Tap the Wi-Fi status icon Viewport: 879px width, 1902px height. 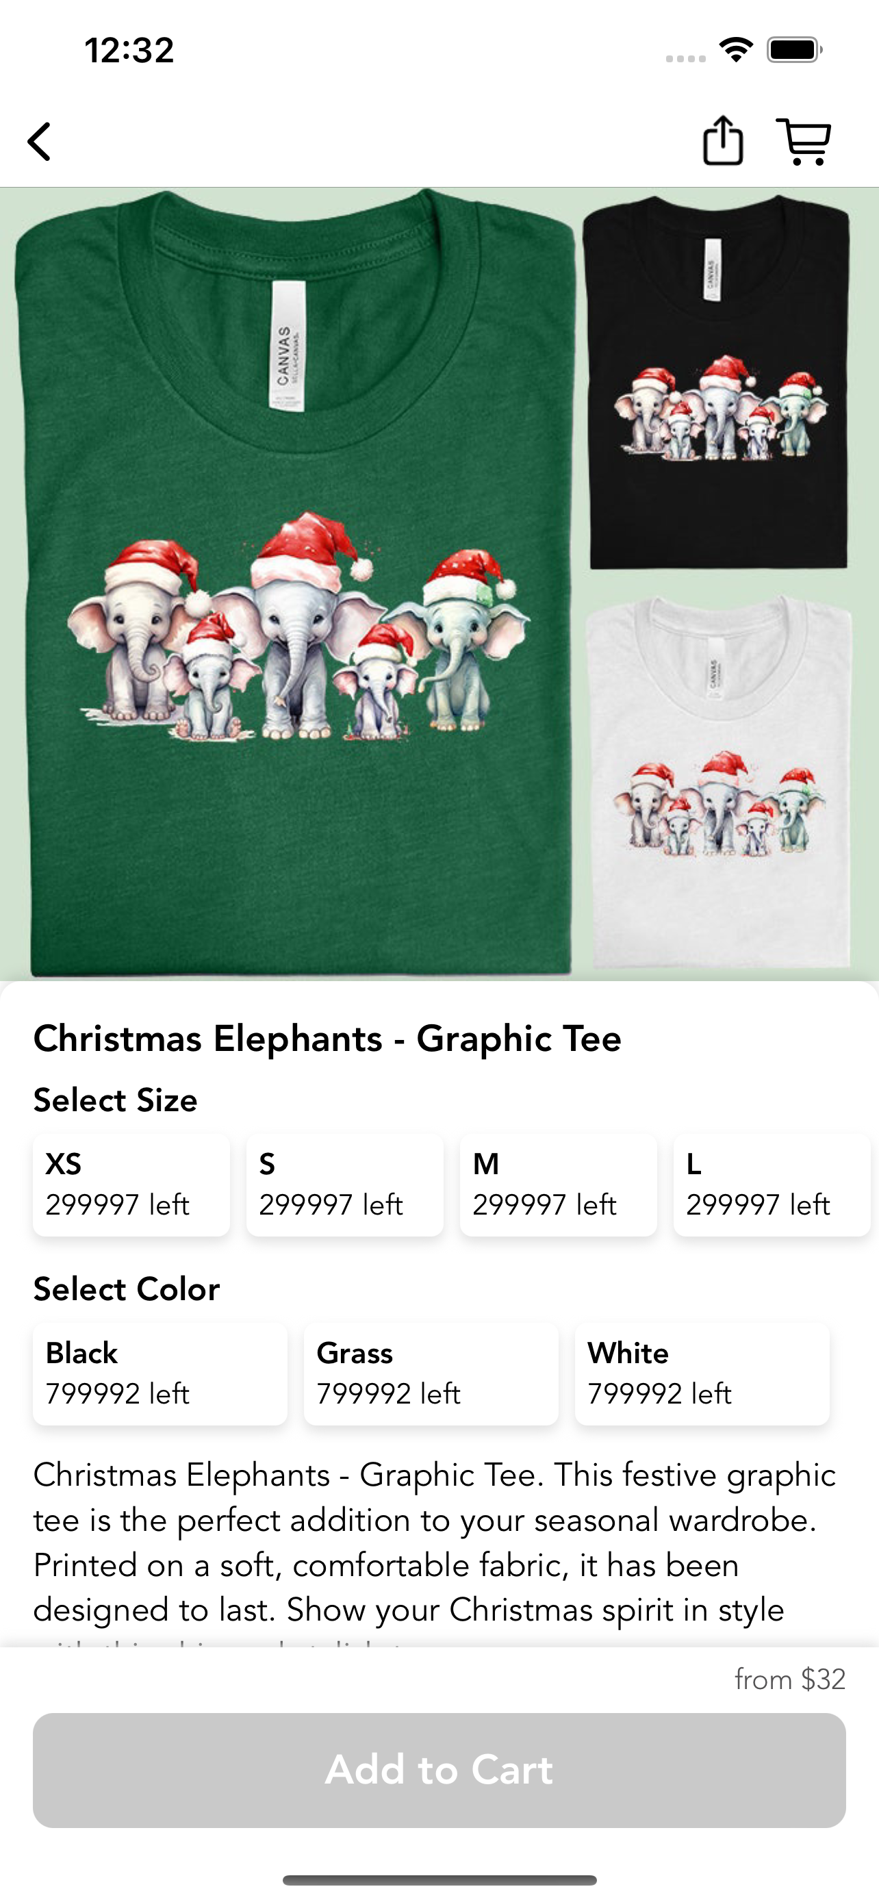click(736, 50)
